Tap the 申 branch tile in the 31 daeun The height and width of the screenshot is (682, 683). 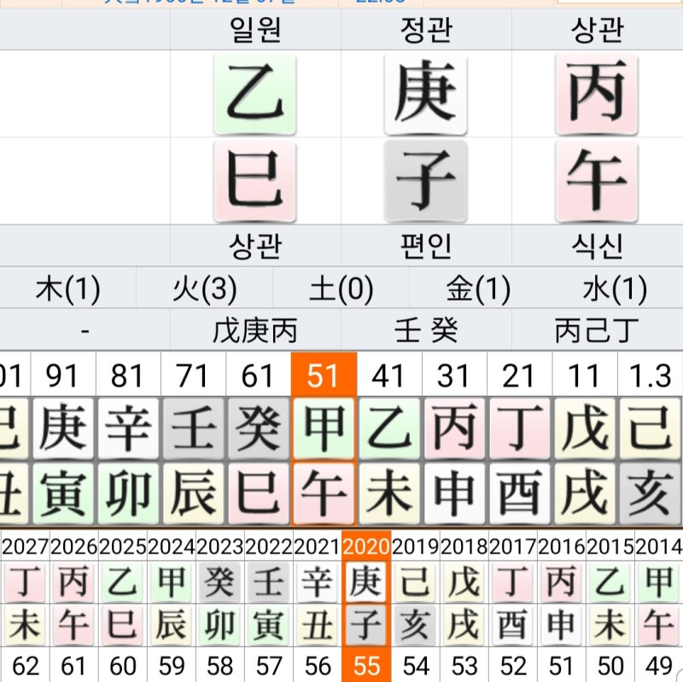pos(454,493)
